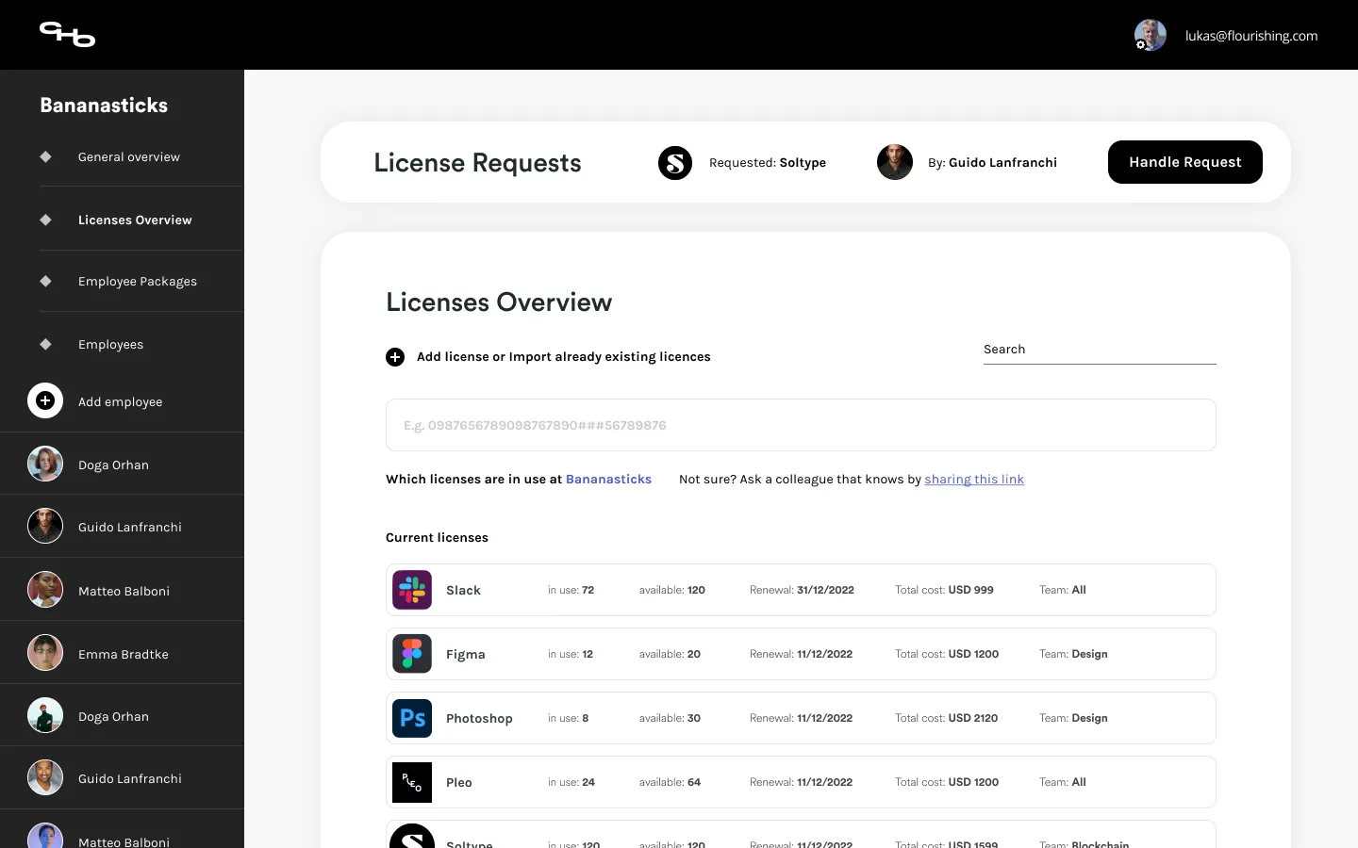Click the diamond icon beside Licenses Overview
The image size is (1358, 848).
[x=45, y=220]
